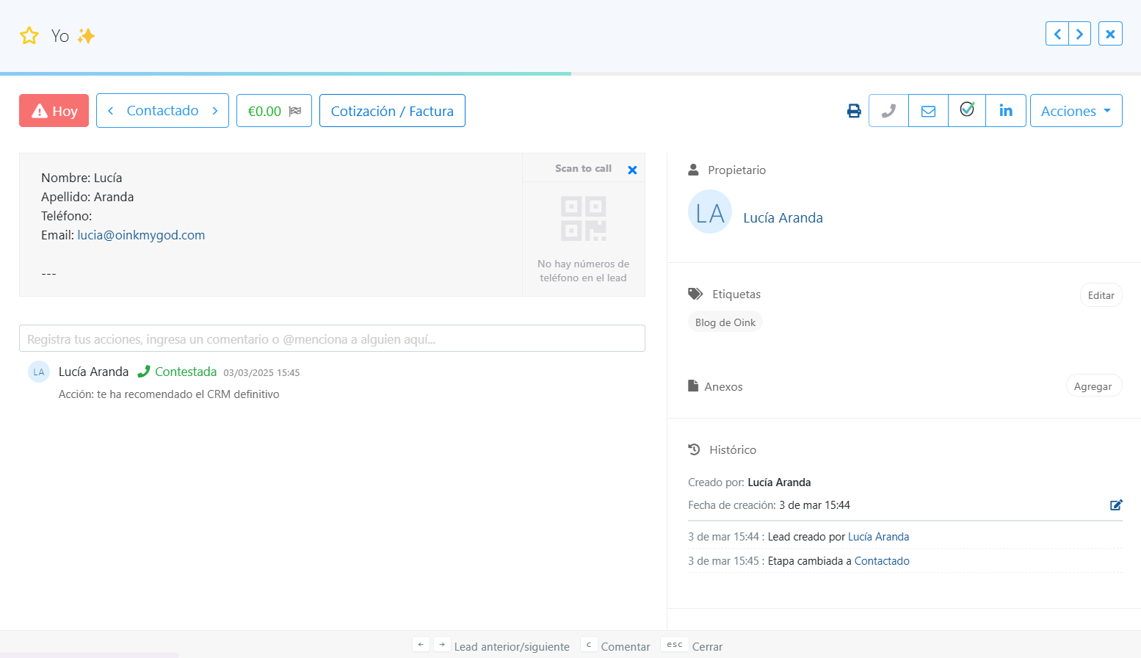Select the phone call icon

(x=888, y=110)
